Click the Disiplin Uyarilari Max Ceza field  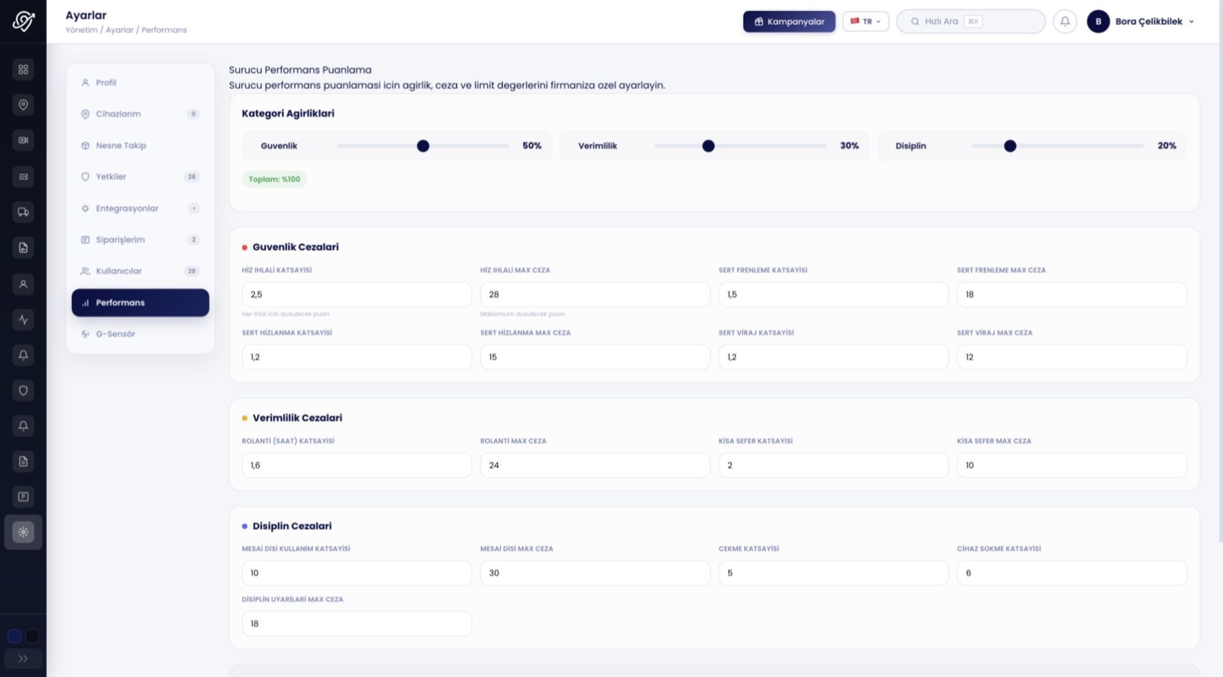click(357, 623)
